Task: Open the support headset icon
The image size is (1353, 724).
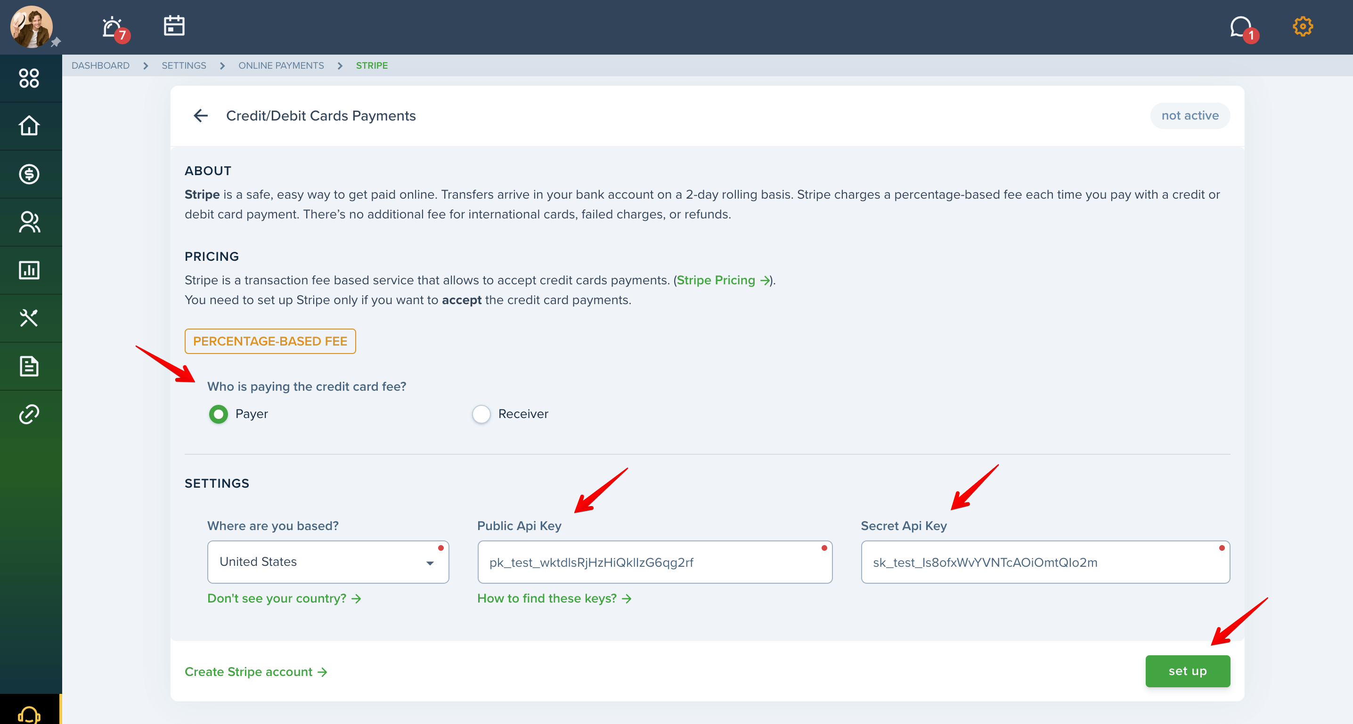Action: (x=29, y=715)
